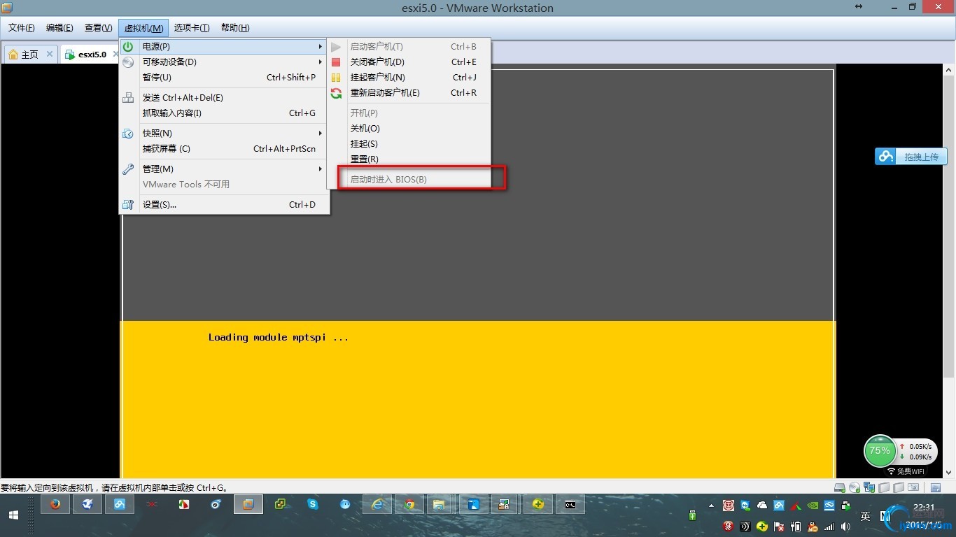Click the 拖拽上传 cloud upload widget

(911, 157)
